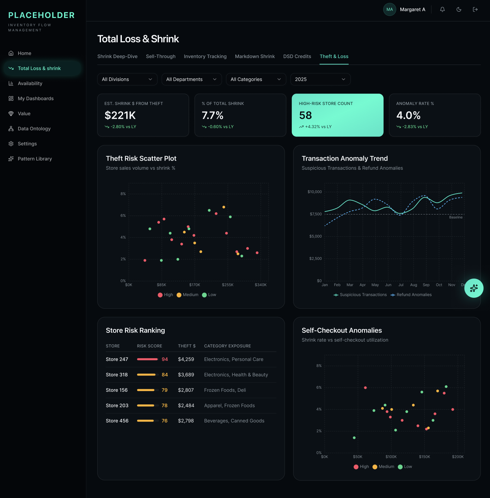This screenshot has width=490, height=498.
Task: Select the High-Risk Store Count card
Action: point(338,115)
